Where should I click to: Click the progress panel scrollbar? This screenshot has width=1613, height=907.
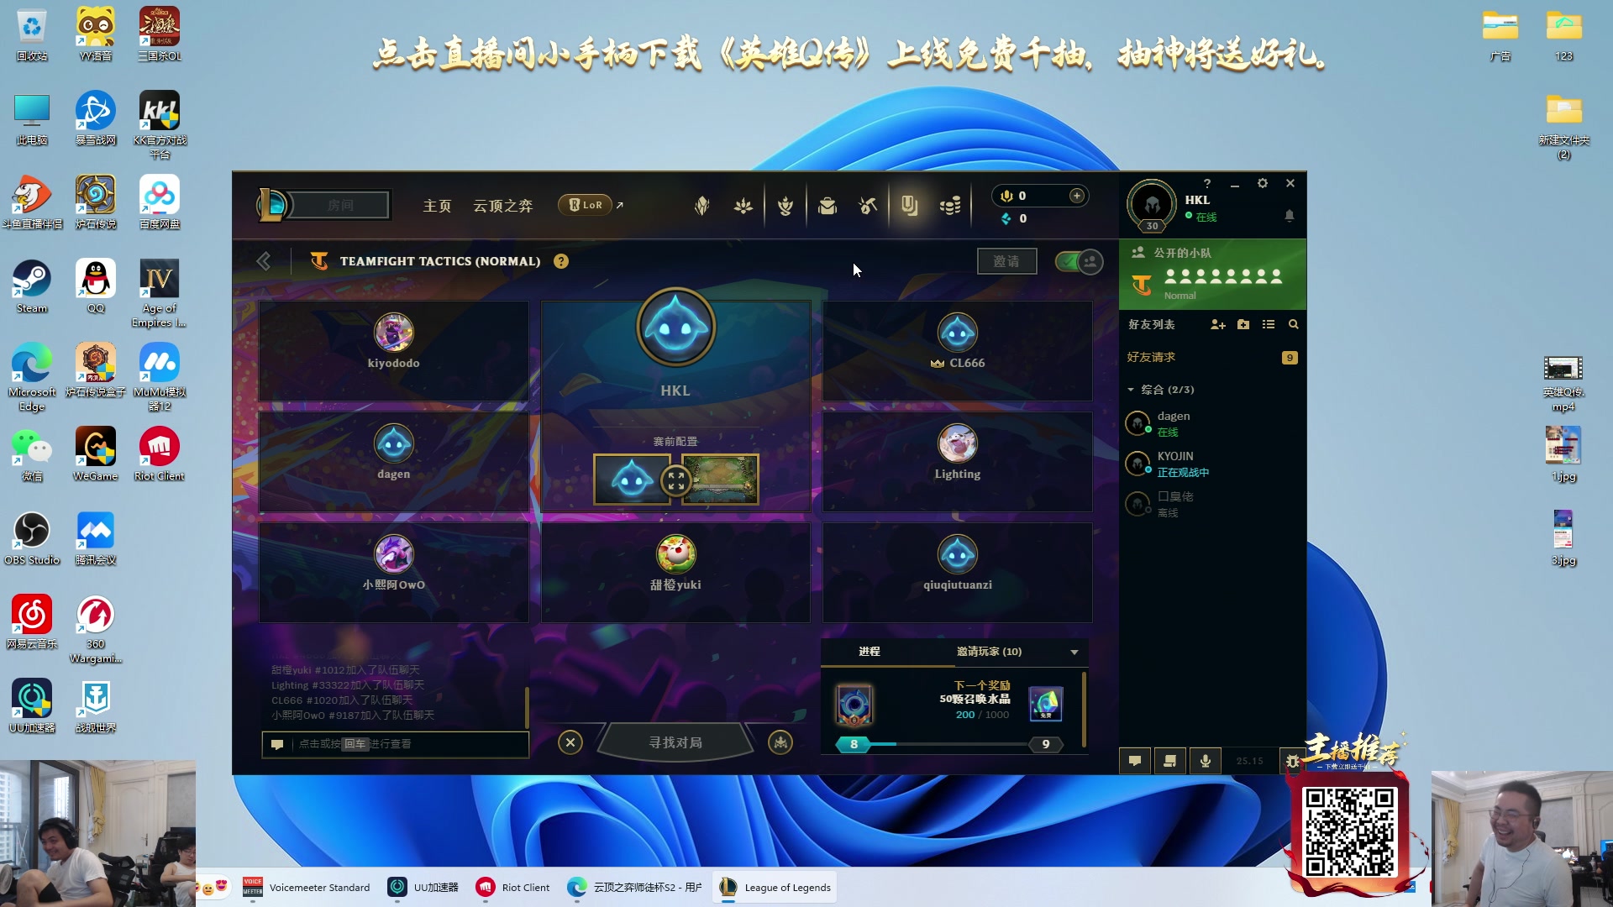(x=1085, y=709)
